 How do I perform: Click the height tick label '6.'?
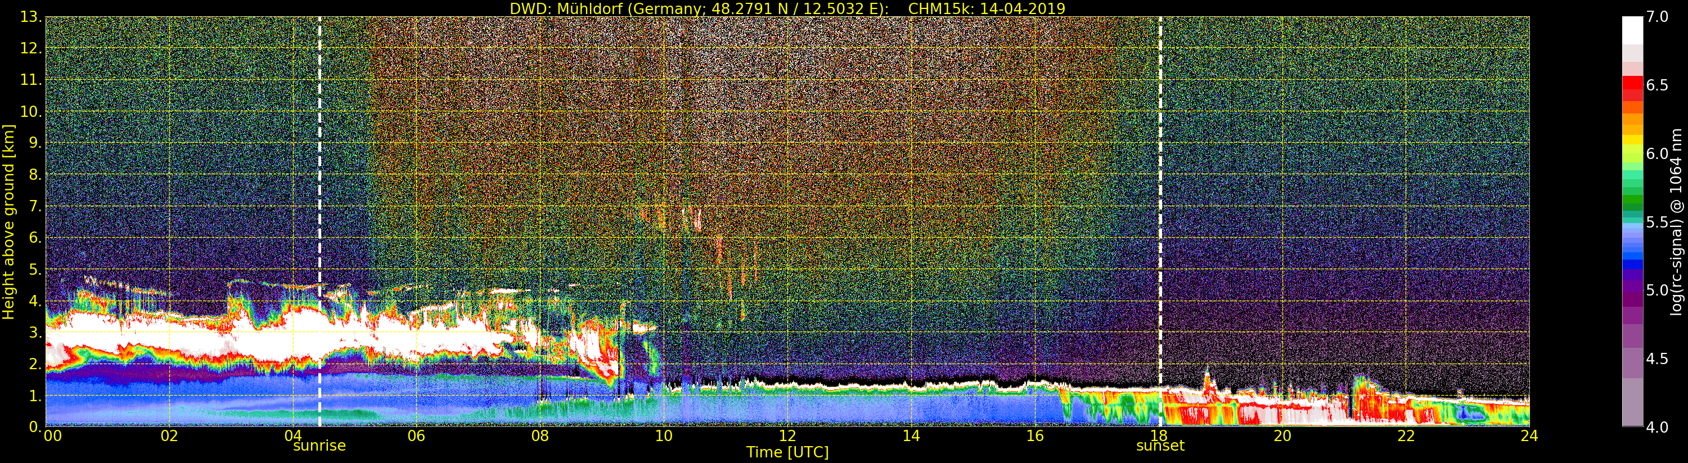(35, 238)
